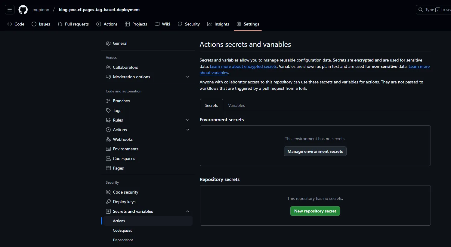Open the hamburger navigation menu
The height and width of the screenshot is (247, 451).
click(x=9, y=9)
